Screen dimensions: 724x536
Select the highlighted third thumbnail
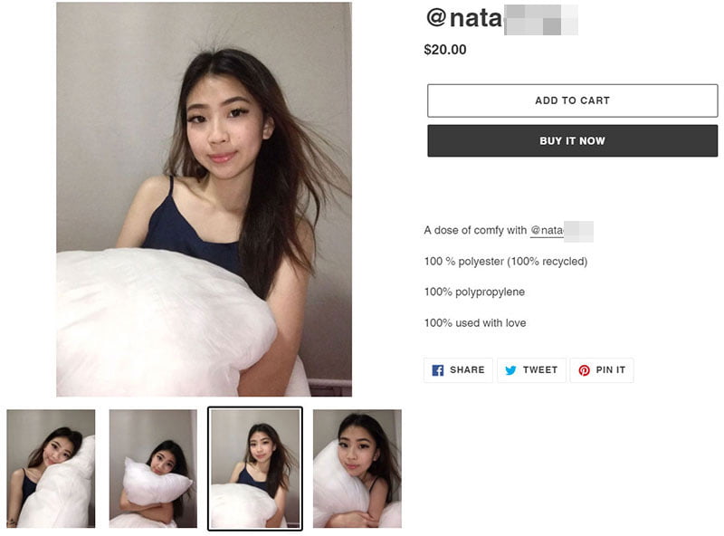255,468
